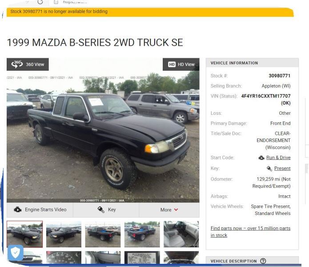Follow the Find parts now link
Screen dimensions: 309x267
(250, 232)
